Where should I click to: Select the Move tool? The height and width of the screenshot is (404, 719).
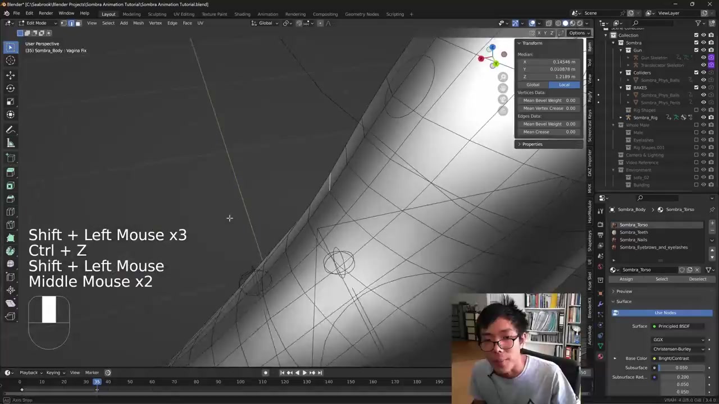tap(10, 75)
